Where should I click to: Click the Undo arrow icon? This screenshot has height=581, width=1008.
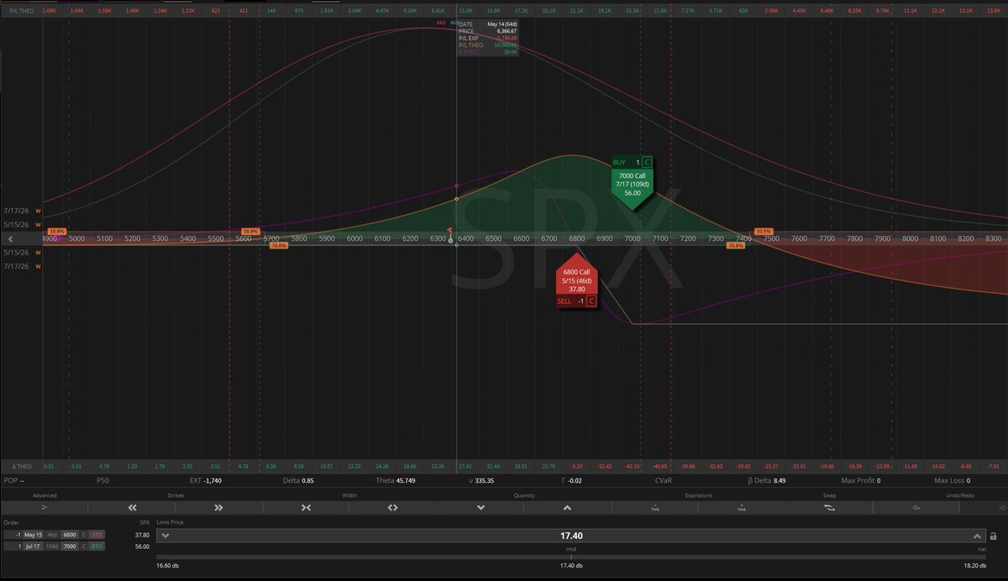pyautogui.click(x=916, y=507)
